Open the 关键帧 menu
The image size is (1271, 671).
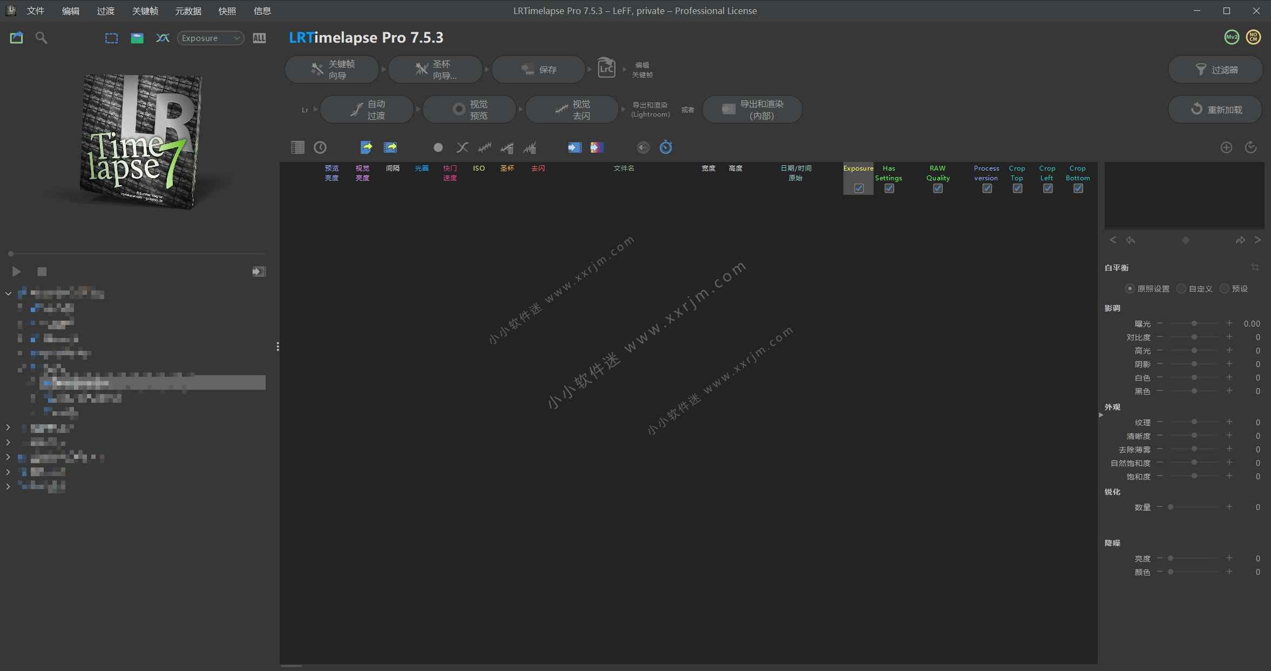(145, 11)
